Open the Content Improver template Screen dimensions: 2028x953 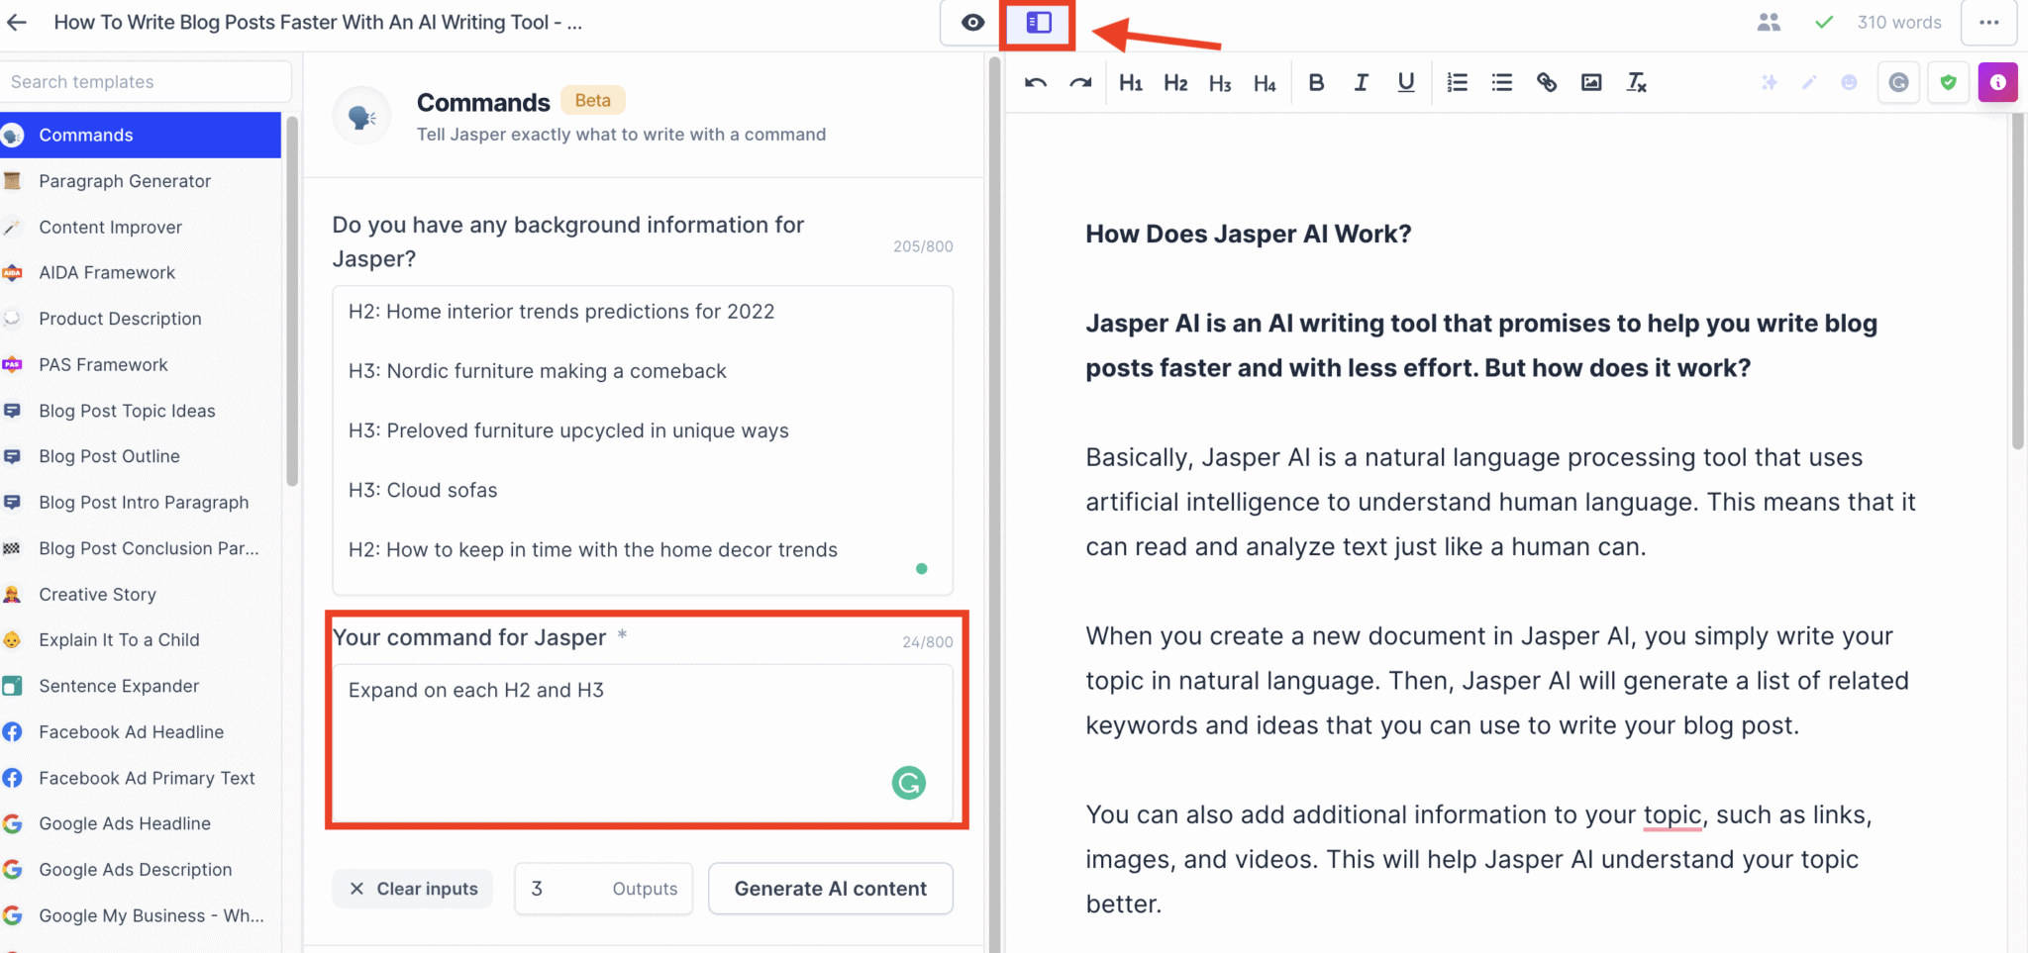[x=111, y=227]
